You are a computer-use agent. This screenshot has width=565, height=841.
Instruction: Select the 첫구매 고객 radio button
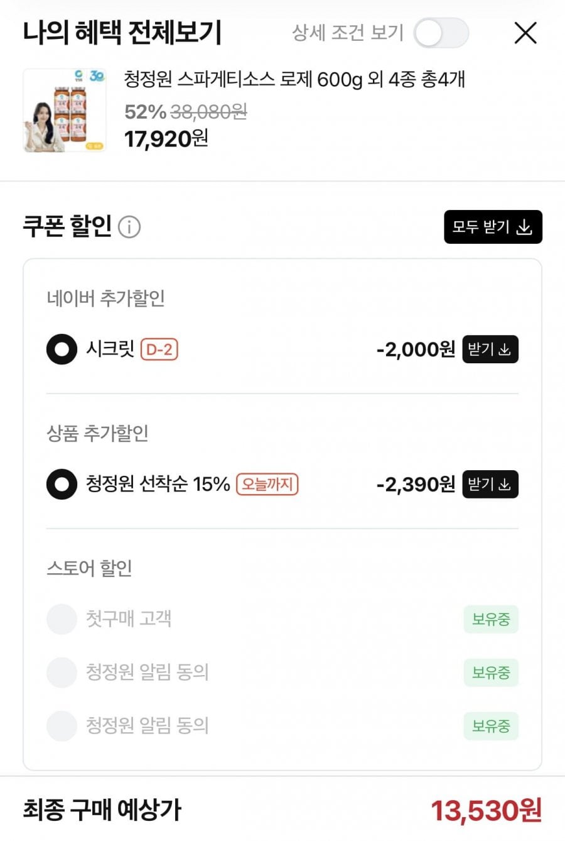[x=62, y=619]
